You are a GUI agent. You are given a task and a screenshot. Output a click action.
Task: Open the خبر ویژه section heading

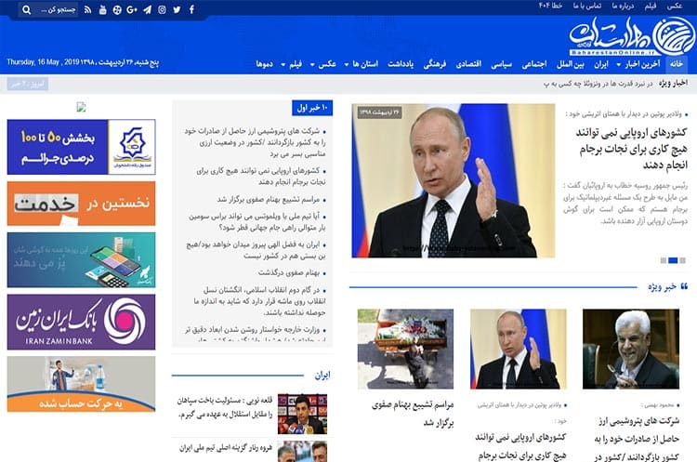point(662,287)
